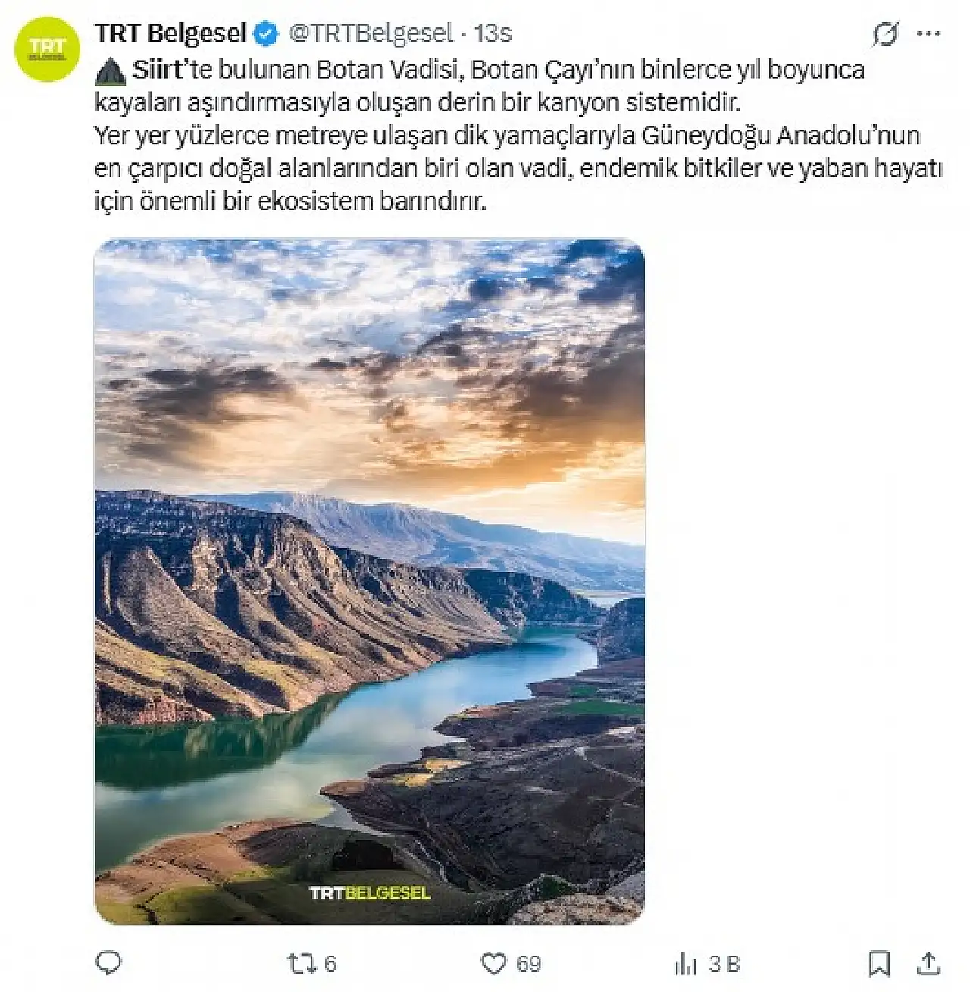Click the reply speech bubble icon
The height and width of the screenshot is (992, 970).
point(108,963)
